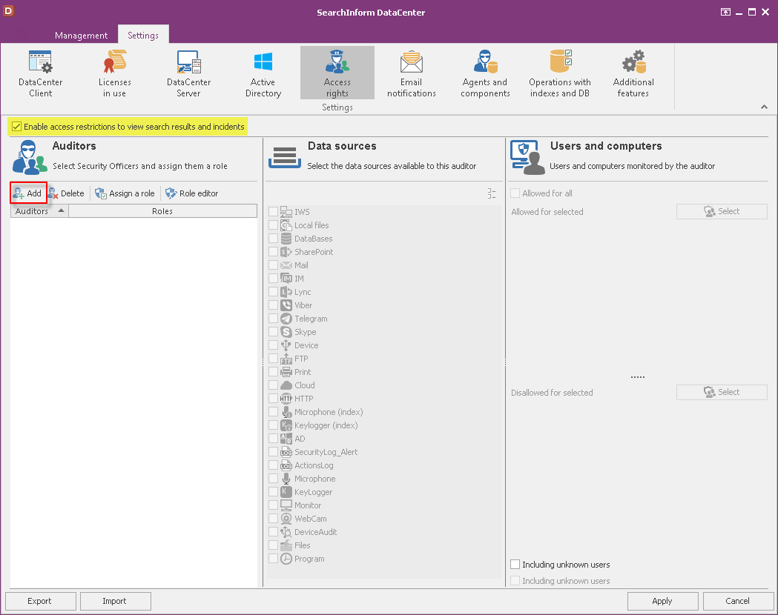
Task: Click the AD data source label
Action: tap(300, 439)
